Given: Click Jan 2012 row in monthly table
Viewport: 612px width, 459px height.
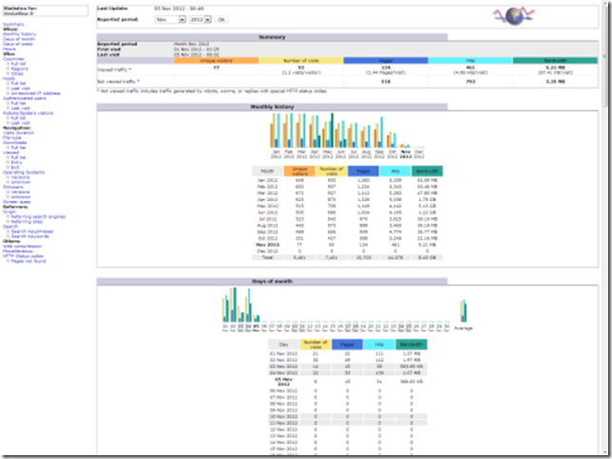Looking at the screenshot, I should (x=348, y=180).
